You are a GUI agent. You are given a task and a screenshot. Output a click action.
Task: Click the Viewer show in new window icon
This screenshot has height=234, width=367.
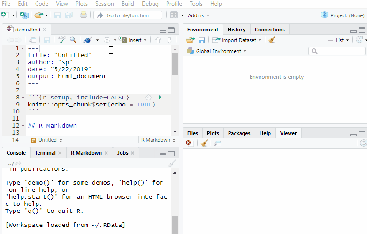[217, 143]
